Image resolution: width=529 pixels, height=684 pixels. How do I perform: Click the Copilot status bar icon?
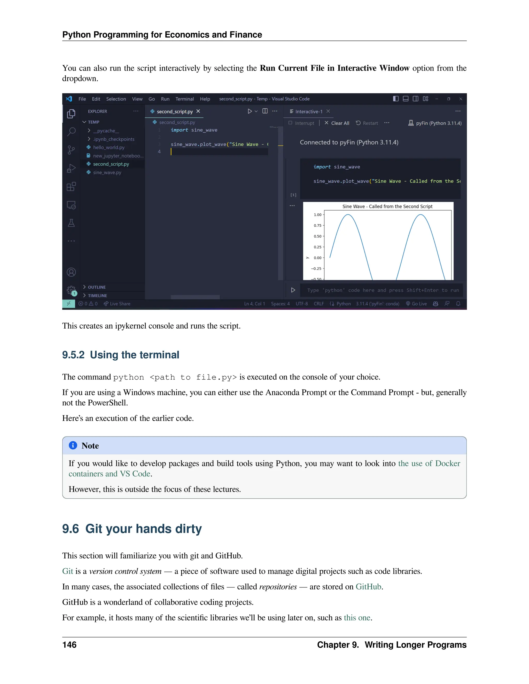coord(435,304)
